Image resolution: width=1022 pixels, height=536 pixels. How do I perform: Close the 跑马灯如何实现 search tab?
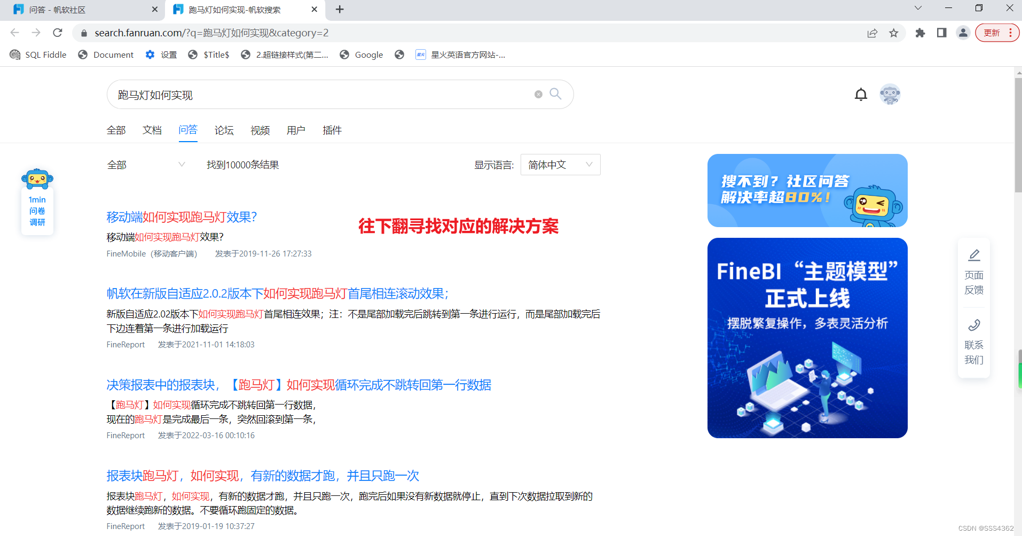(x=315, y=9)
